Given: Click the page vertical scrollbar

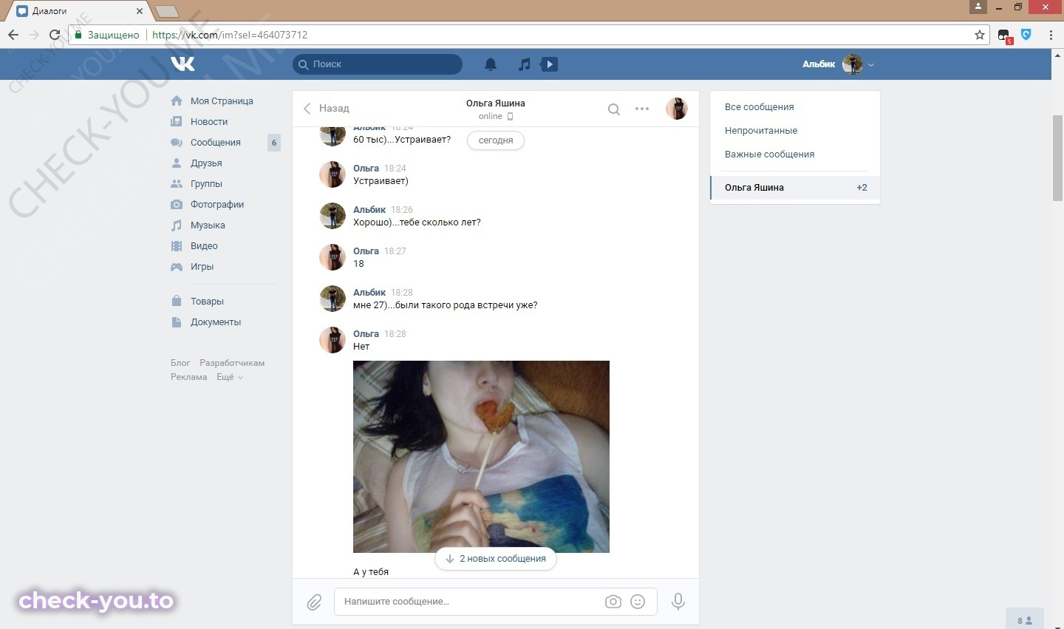Looking at the screenshot, I should (1057, 159).
